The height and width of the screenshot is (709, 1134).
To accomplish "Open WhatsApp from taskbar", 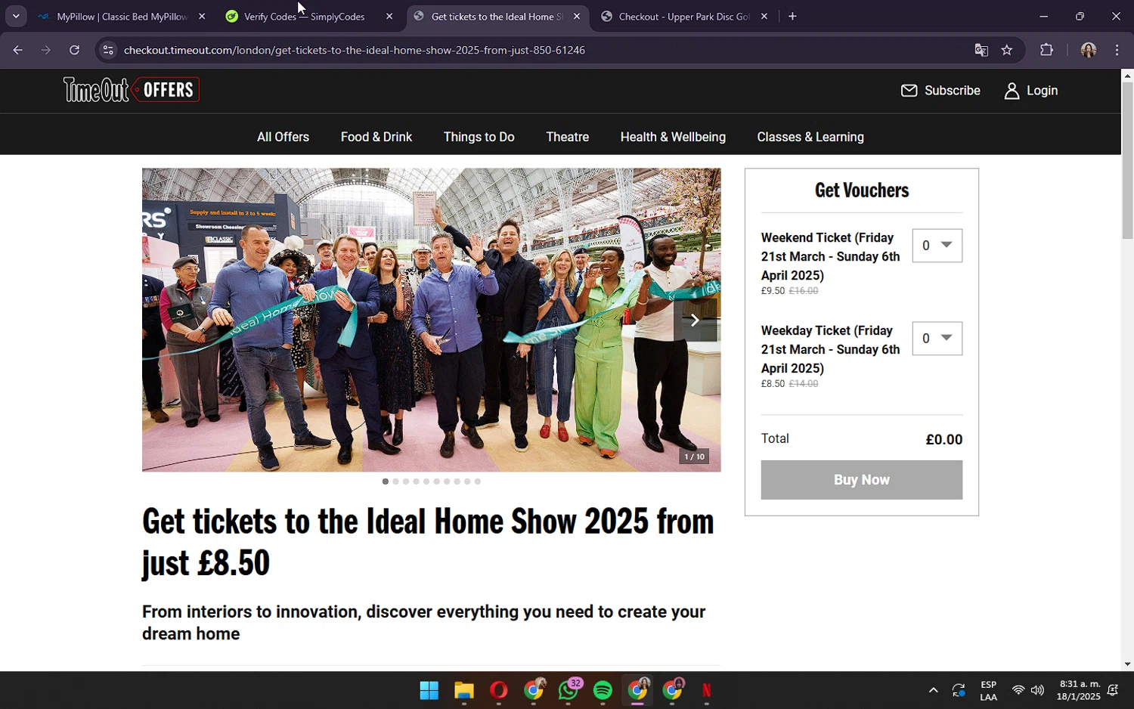I will coord(569,691).
